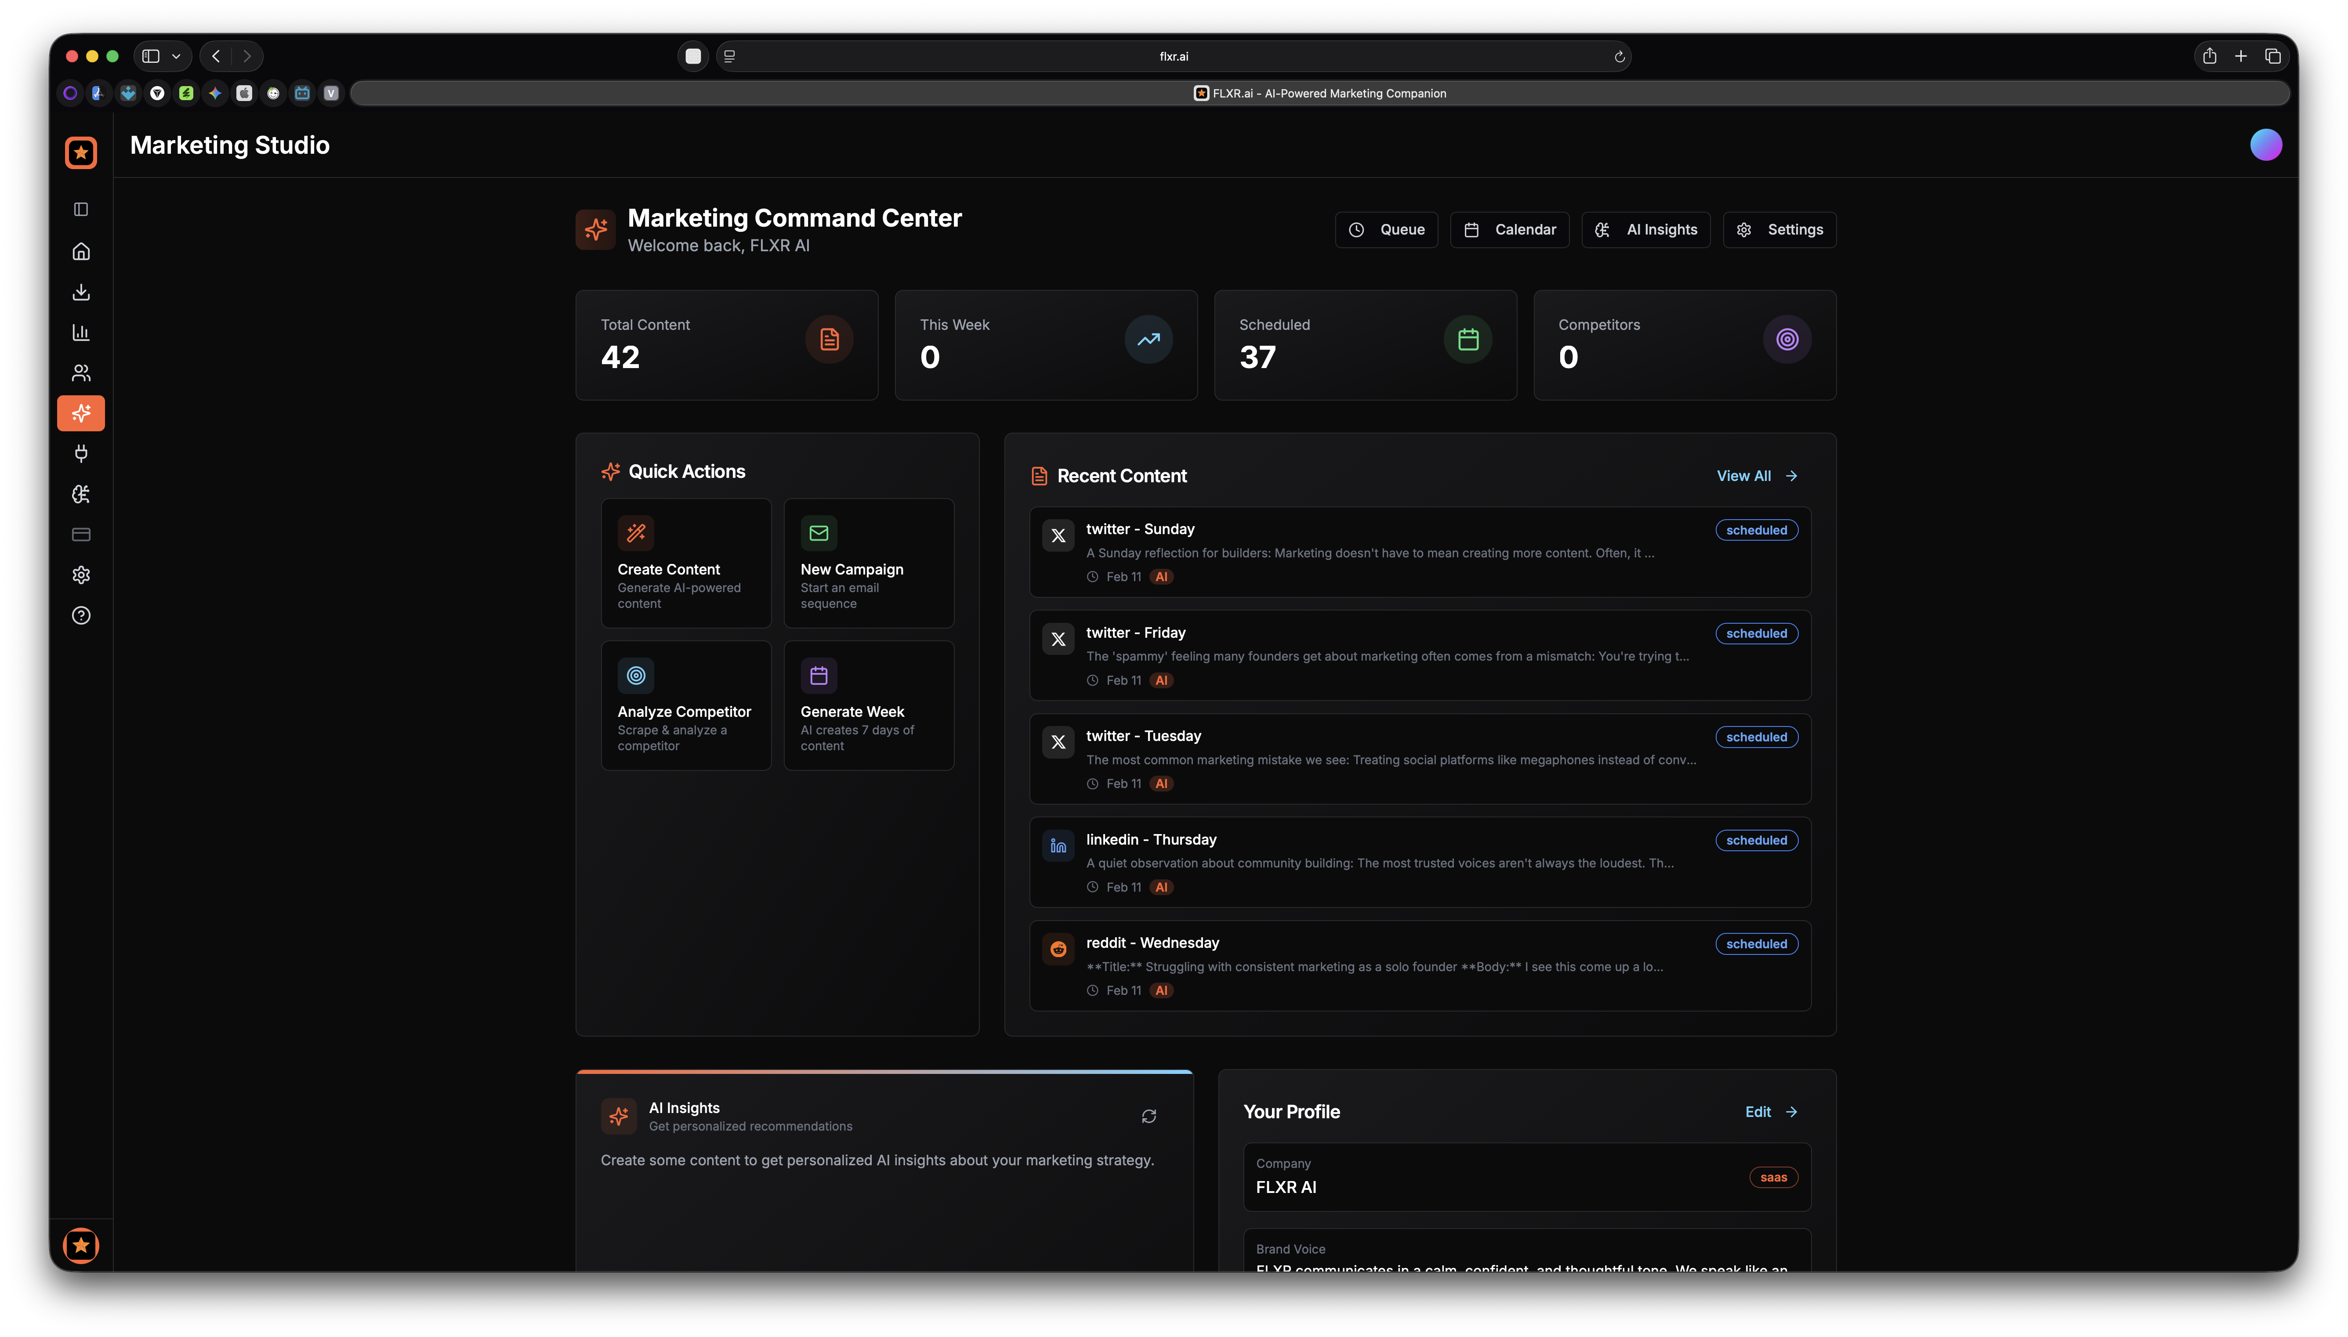Start a New Campaign quick action
2348x1337 pixels.
click(869, 563)
